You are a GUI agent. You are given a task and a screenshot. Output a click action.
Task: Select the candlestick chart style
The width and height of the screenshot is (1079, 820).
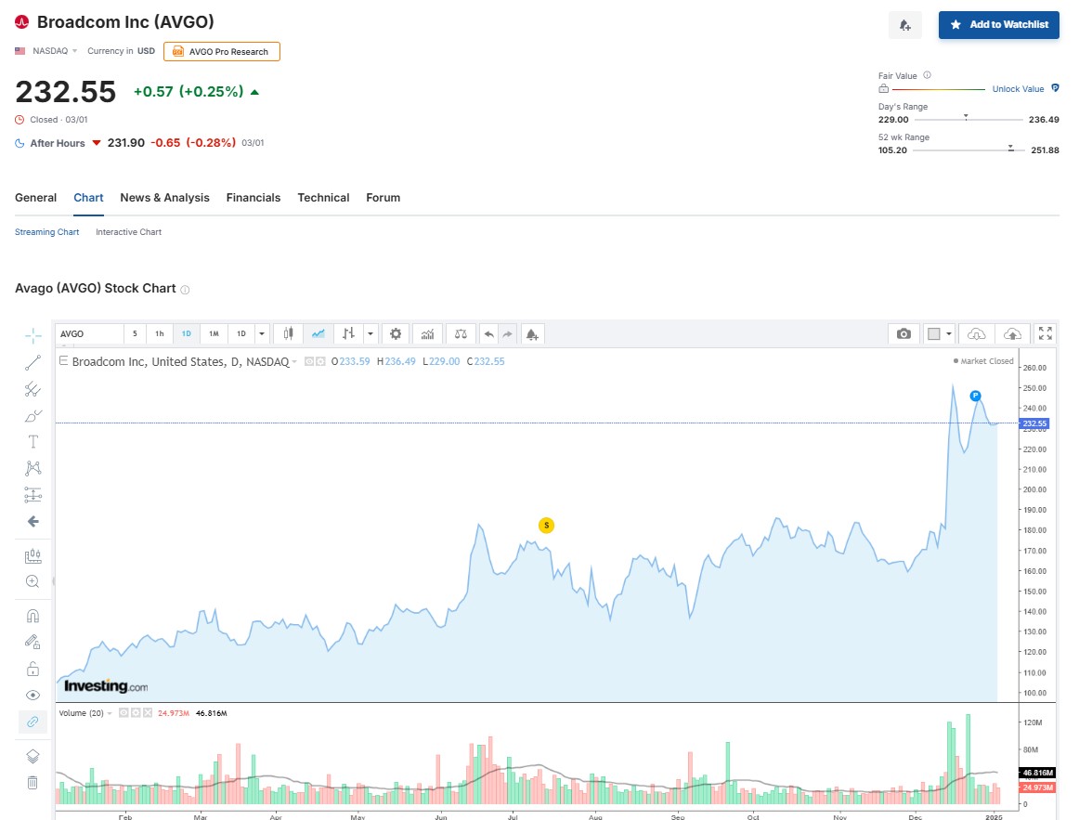click(289, 333)
